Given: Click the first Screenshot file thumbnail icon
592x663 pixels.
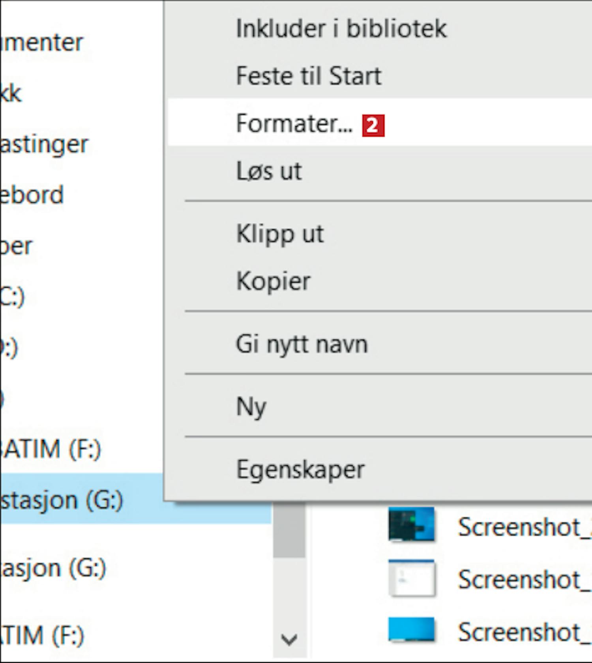Looking at the screenshot, I should (x=411, y=524).
